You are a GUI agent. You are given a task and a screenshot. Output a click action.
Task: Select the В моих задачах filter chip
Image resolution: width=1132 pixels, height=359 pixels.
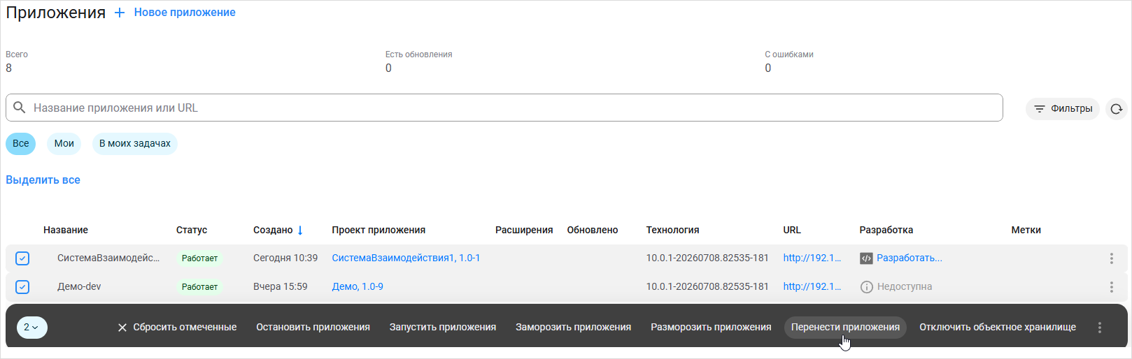pos(135,144)
